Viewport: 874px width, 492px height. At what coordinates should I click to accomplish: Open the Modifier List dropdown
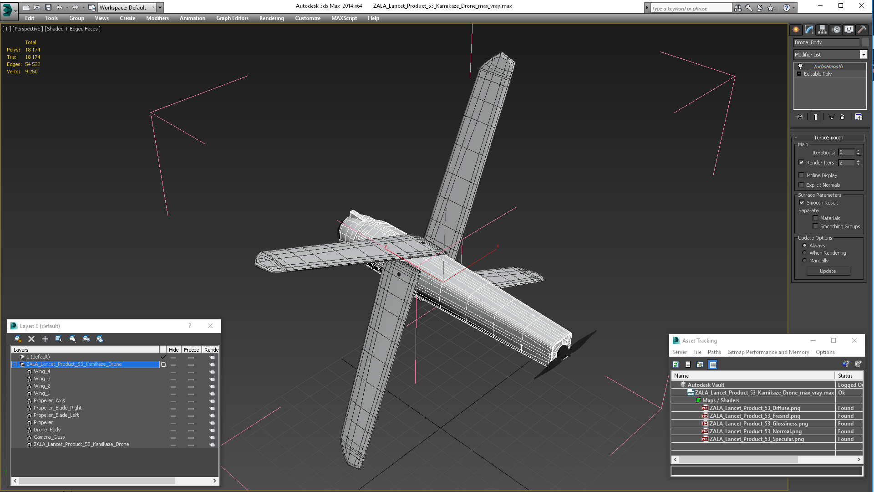[x=863, y=55]
